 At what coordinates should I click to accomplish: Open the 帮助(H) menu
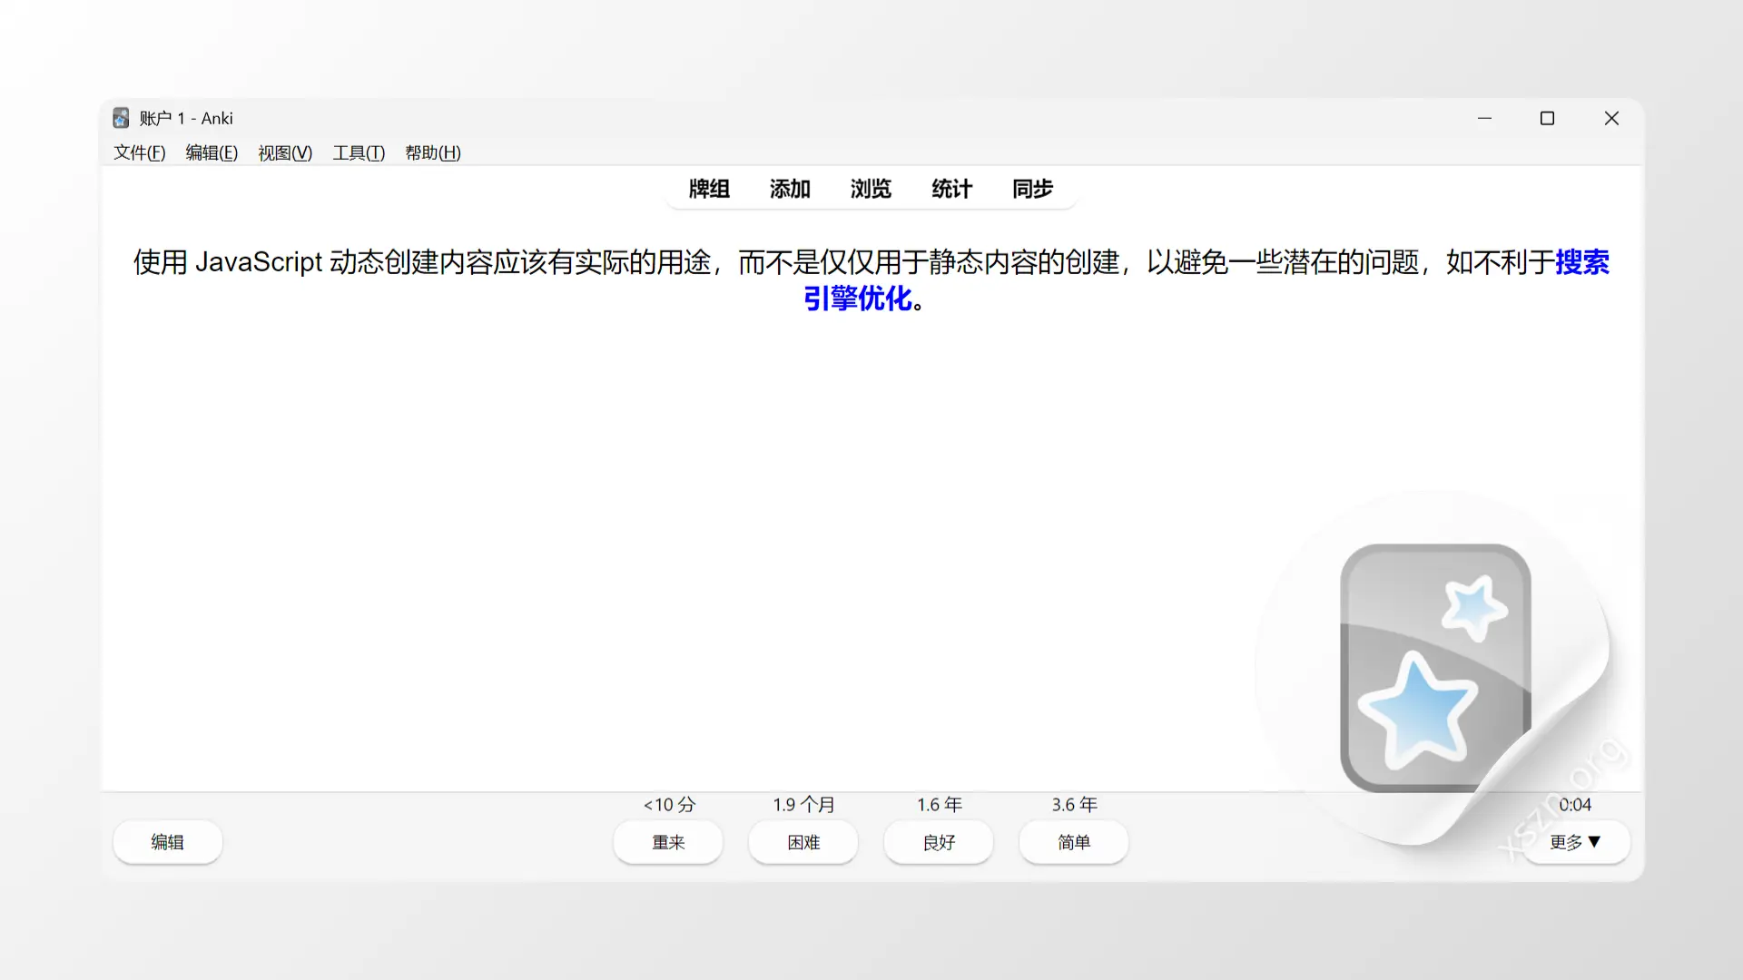pyautogui.click(x=433, y=152)
